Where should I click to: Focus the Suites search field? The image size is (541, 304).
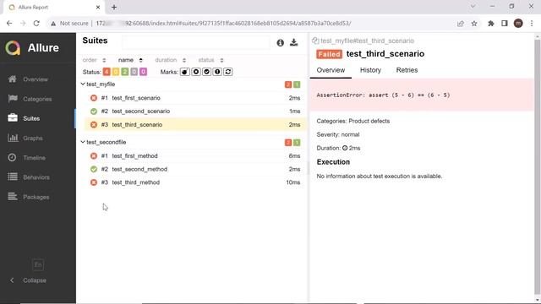pos(195,42)
